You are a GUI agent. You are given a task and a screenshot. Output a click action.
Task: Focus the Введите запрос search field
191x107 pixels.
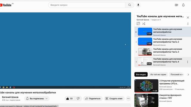point(87,5)
